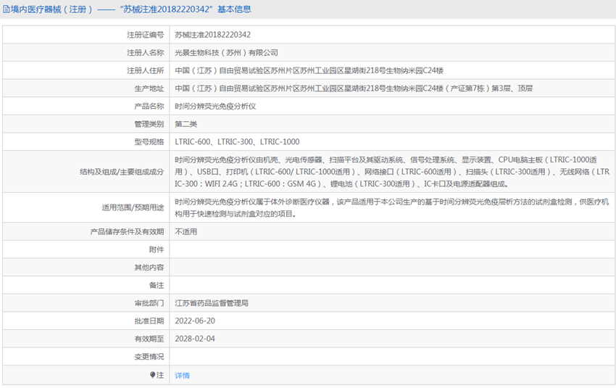
Task: Click the approval department 江苏省药品监督管理局
Action: pyautogui.click(x=217, y=302)
